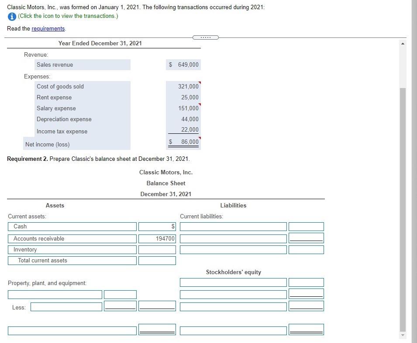Click the Inventory amount input field
The width and height of the screenshot is (417, 343).
point(157,250)
